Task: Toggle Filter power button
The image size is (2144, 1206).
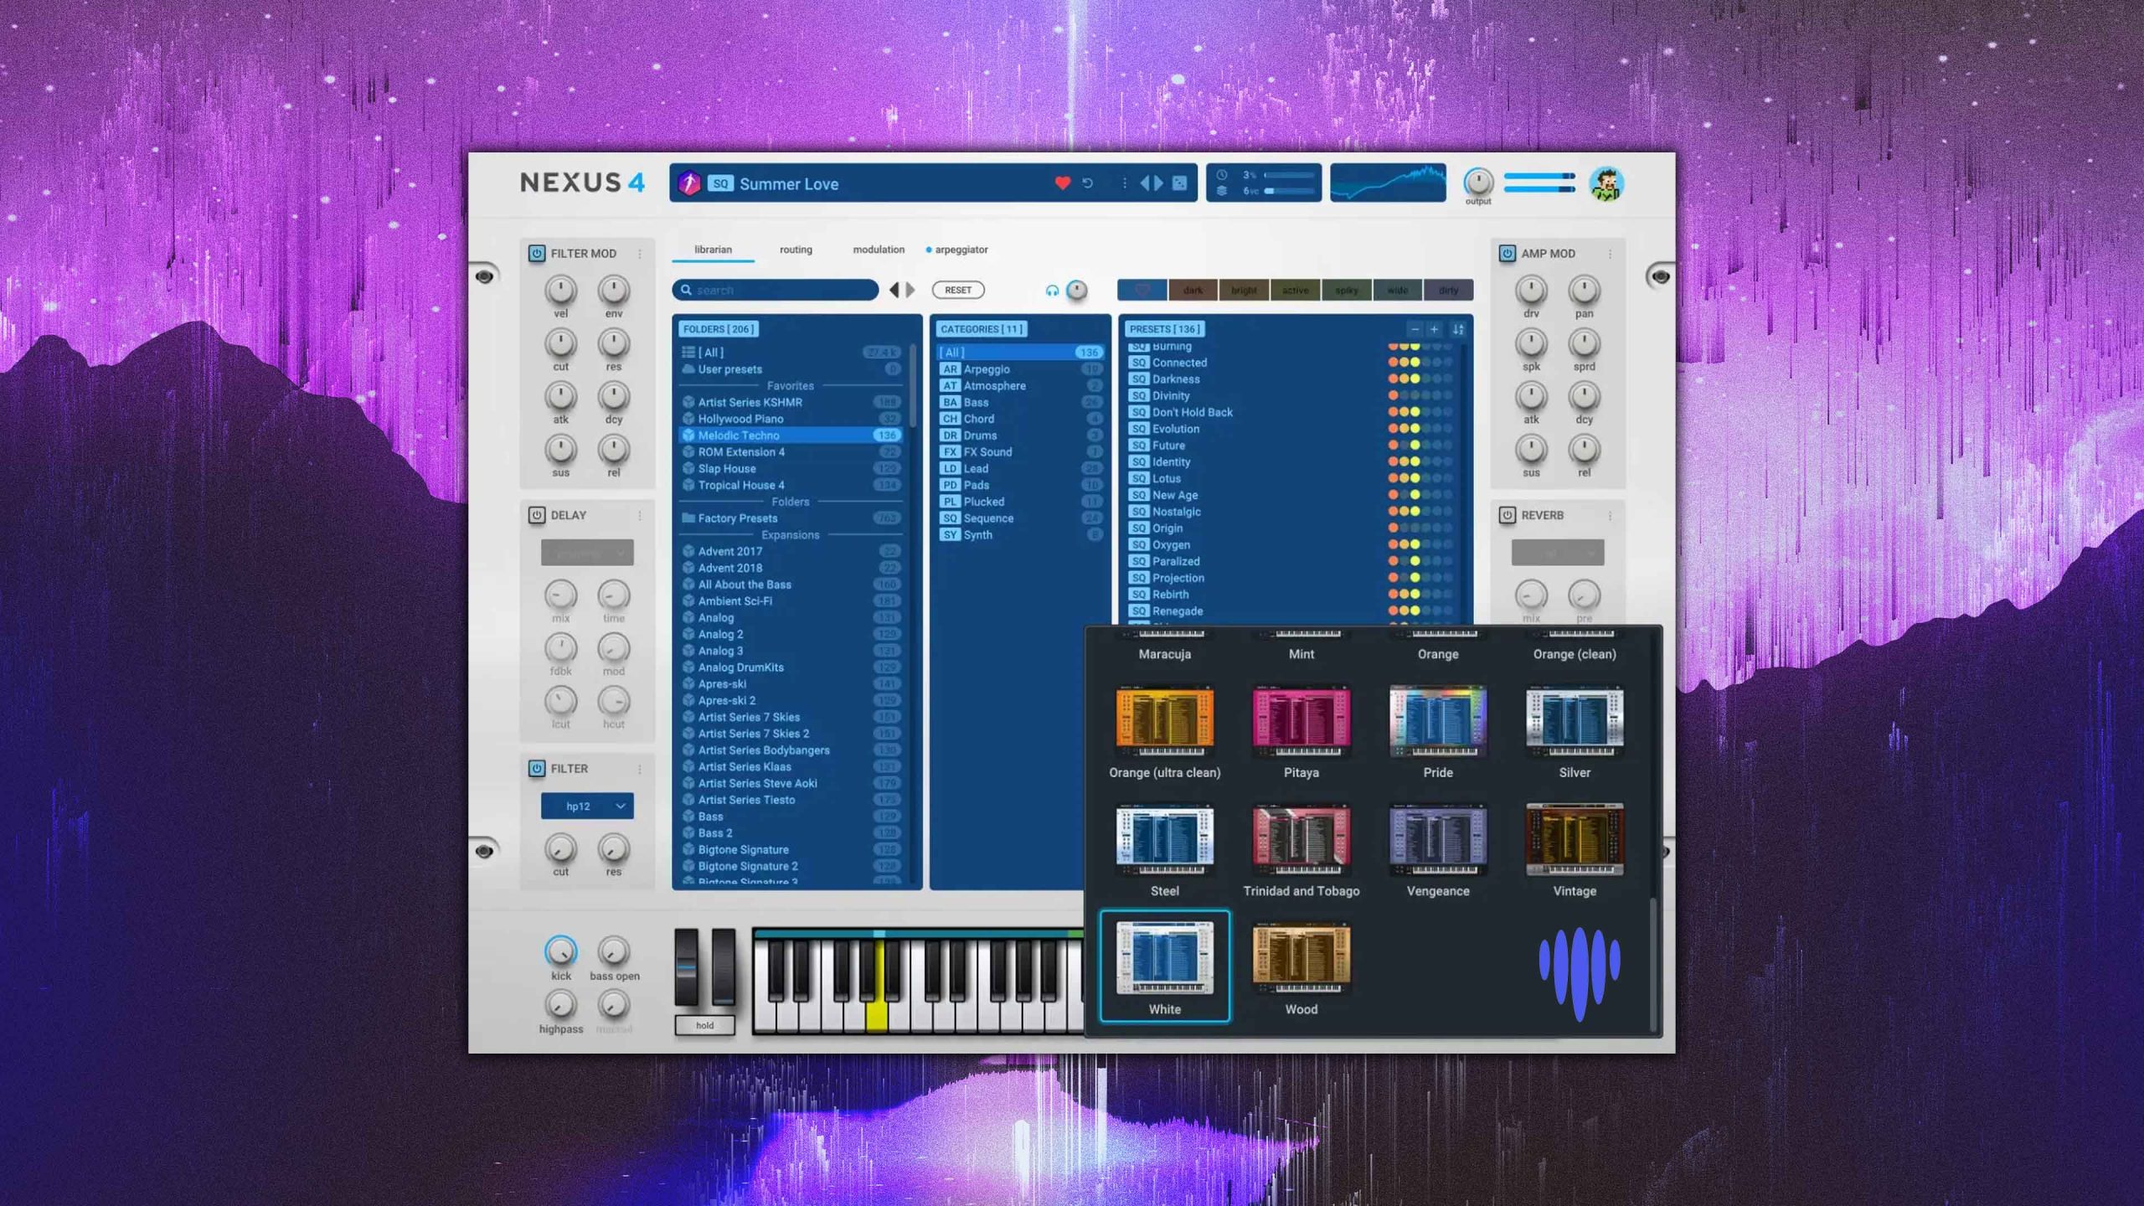Action: (537, 769)
